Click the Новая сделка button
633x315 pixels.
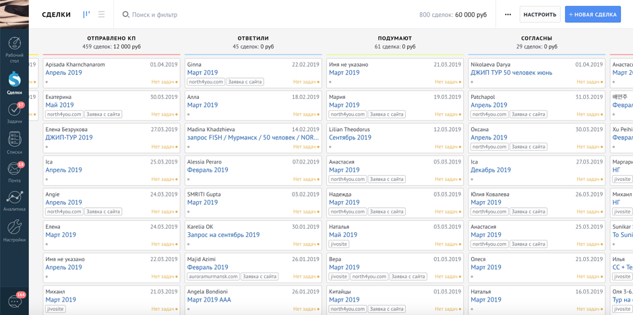(593, 14)
